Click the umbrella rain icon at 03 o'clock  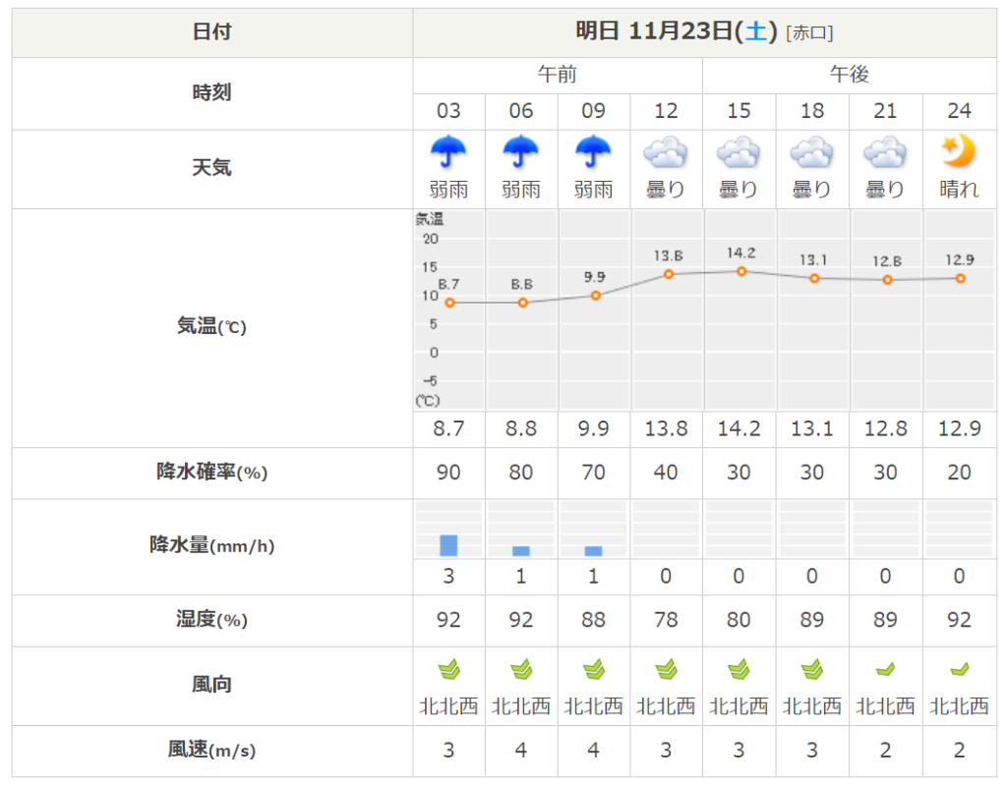click(x=448, y=153)
